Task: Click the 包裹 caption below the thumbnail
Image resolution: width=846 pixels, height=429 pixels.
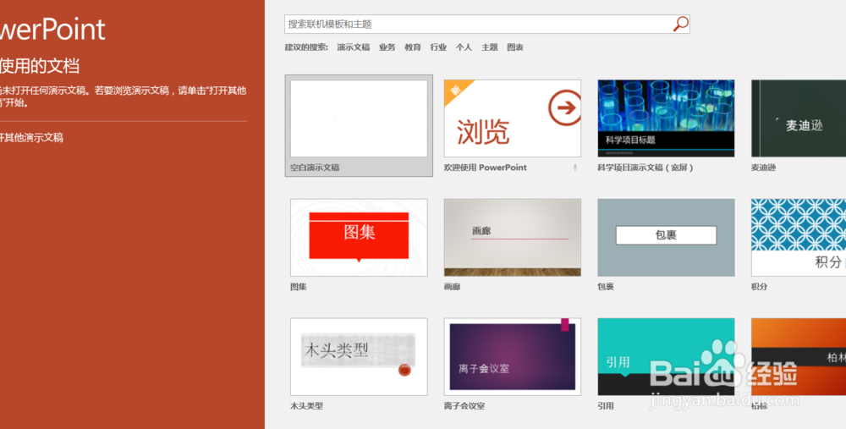Action: (606, 287)
